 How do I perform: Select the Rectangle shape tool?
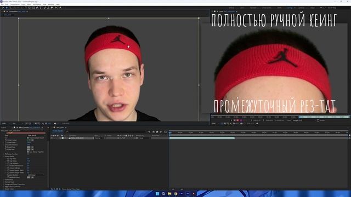pos(33,8)
